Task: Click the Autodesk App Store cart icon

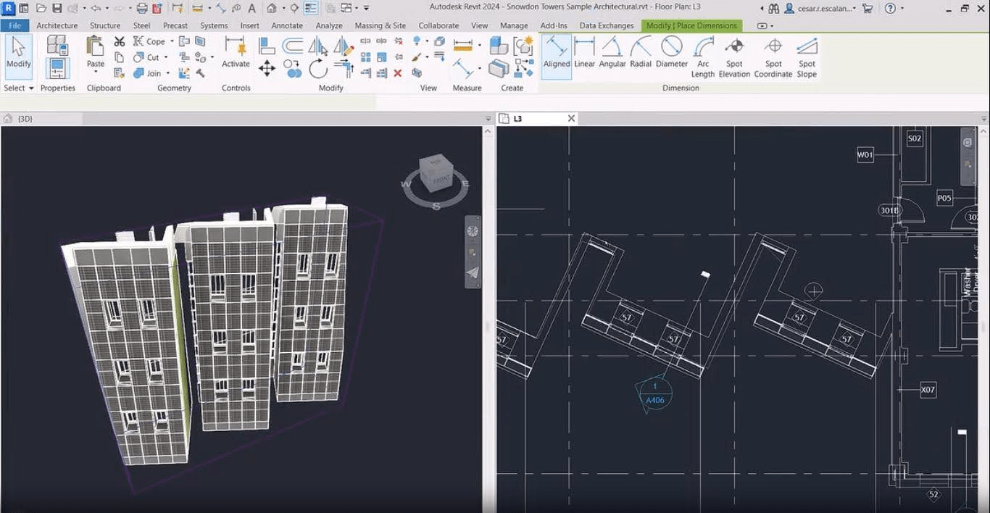Action: [867, 8]
